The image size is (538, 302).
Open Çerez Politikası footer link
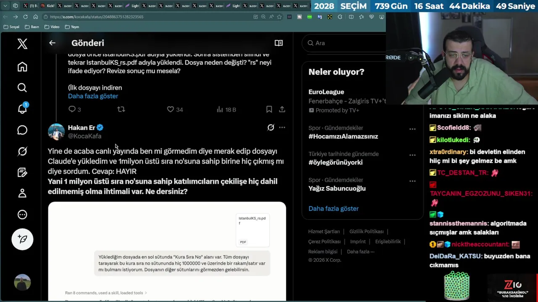(324, 242)
